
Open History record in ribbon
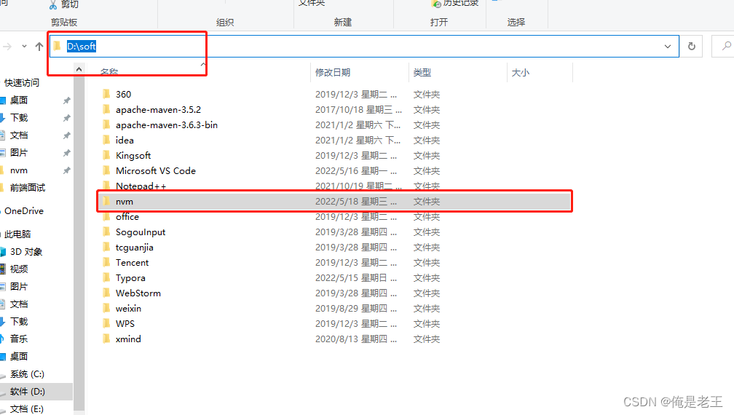[x=455, y=3]
